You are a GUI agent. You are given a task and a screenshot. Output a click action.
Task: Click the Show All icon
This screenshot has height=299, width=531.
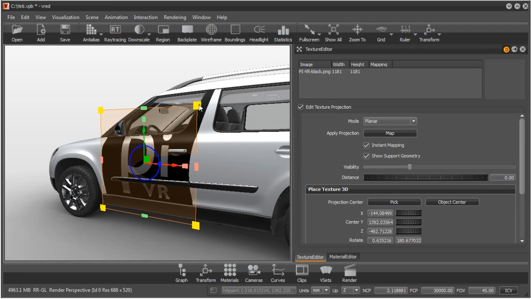[x=333, y=30]
